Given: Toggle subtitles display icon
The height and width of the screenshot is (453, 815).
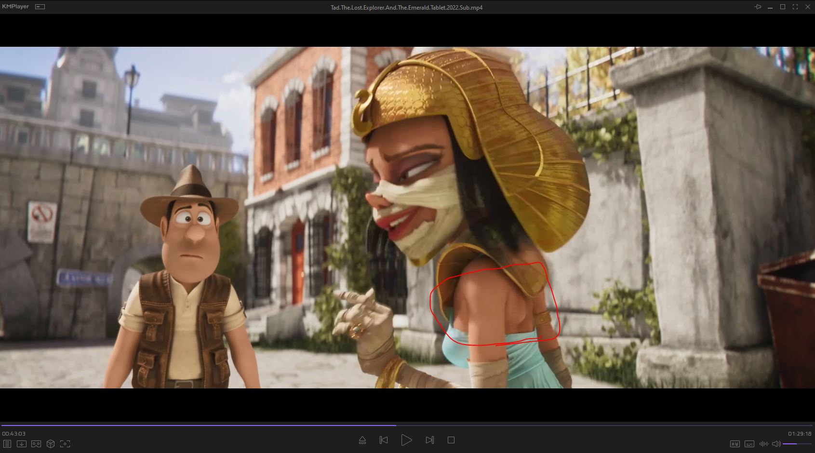Looking at the screenshot, I should pyautogui.click(x=749, y=444).
